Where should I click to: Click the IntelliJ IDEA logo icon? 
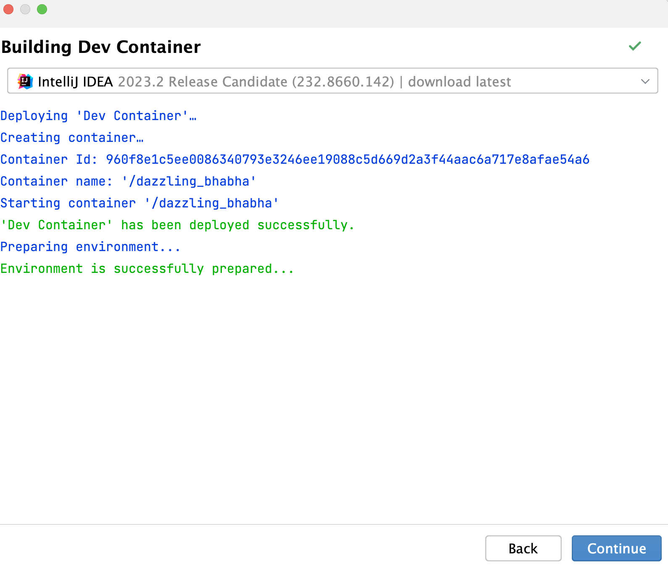tap(25, 81)
